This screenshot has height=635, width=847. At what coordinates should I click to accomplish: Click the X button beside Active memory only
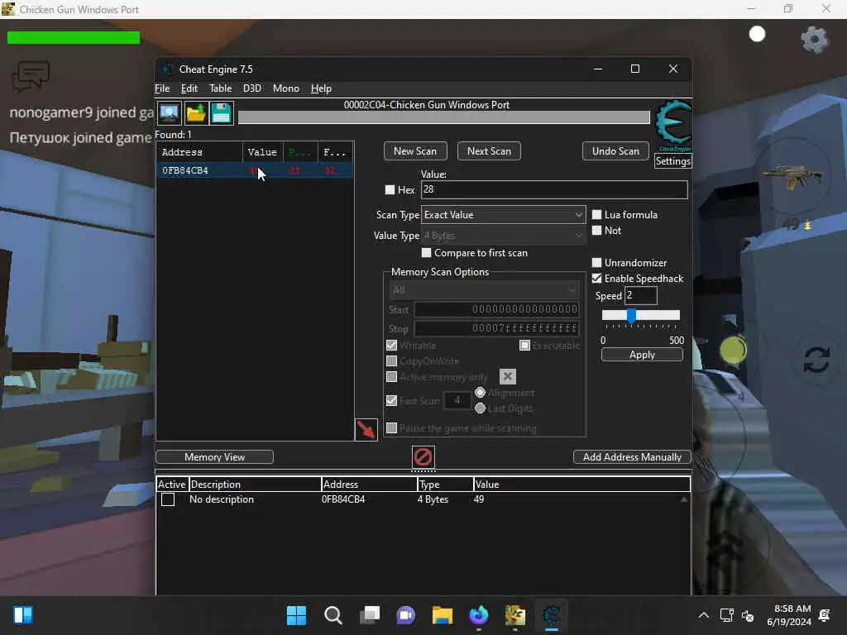click(507, 376)
